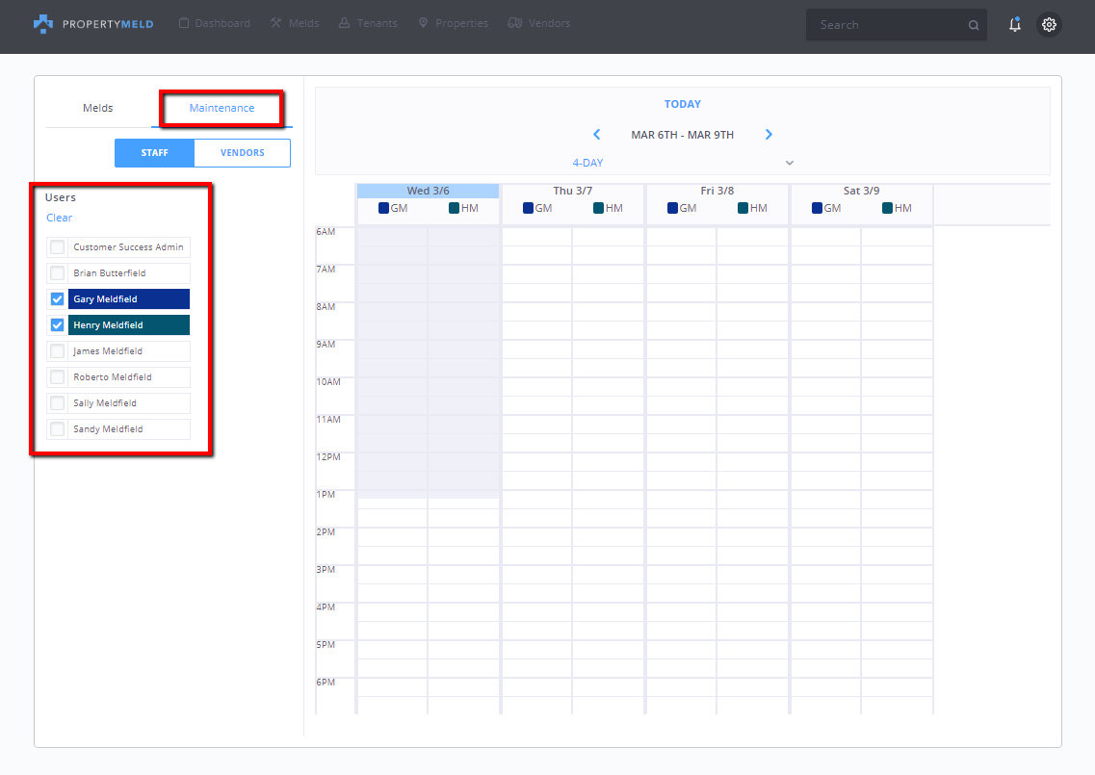The width and height of the screenshot is (1095, 775).
Task: Open Vendors page with truck icon
Action: (x=538, y=23)
